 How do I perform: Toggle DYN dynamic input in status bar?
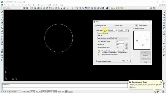point(59,92)
